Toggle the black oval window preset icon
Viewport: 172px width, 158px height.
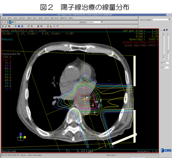coord(164,30)
